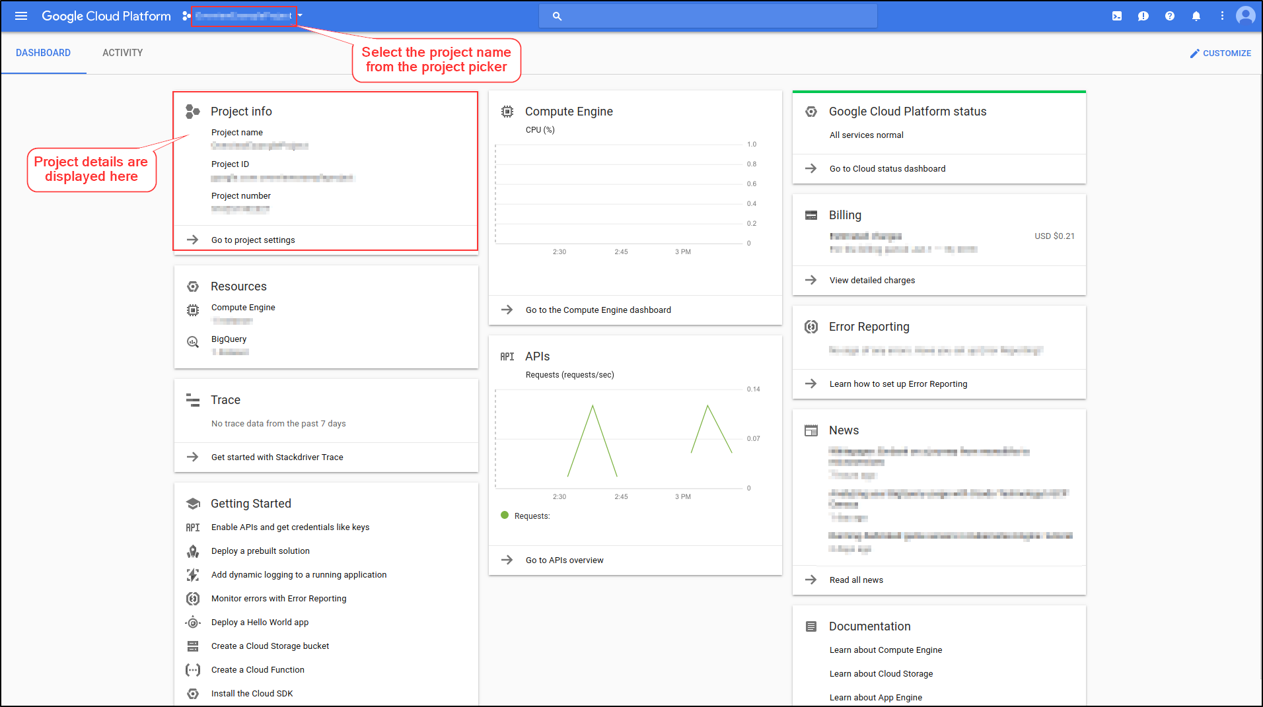Click the All services normal status text

[866, 135]
